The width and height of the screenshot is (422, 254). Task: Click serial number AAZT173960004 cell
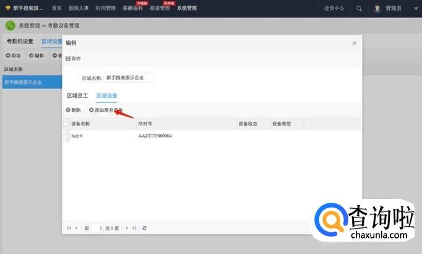point(155,136)
